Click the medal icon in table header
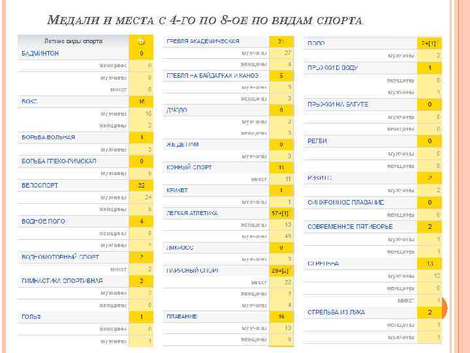 coord(141,41)
